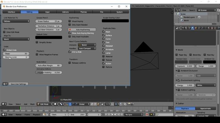
Task: Click World globe icon in outliner
Action: click(182, 20)
